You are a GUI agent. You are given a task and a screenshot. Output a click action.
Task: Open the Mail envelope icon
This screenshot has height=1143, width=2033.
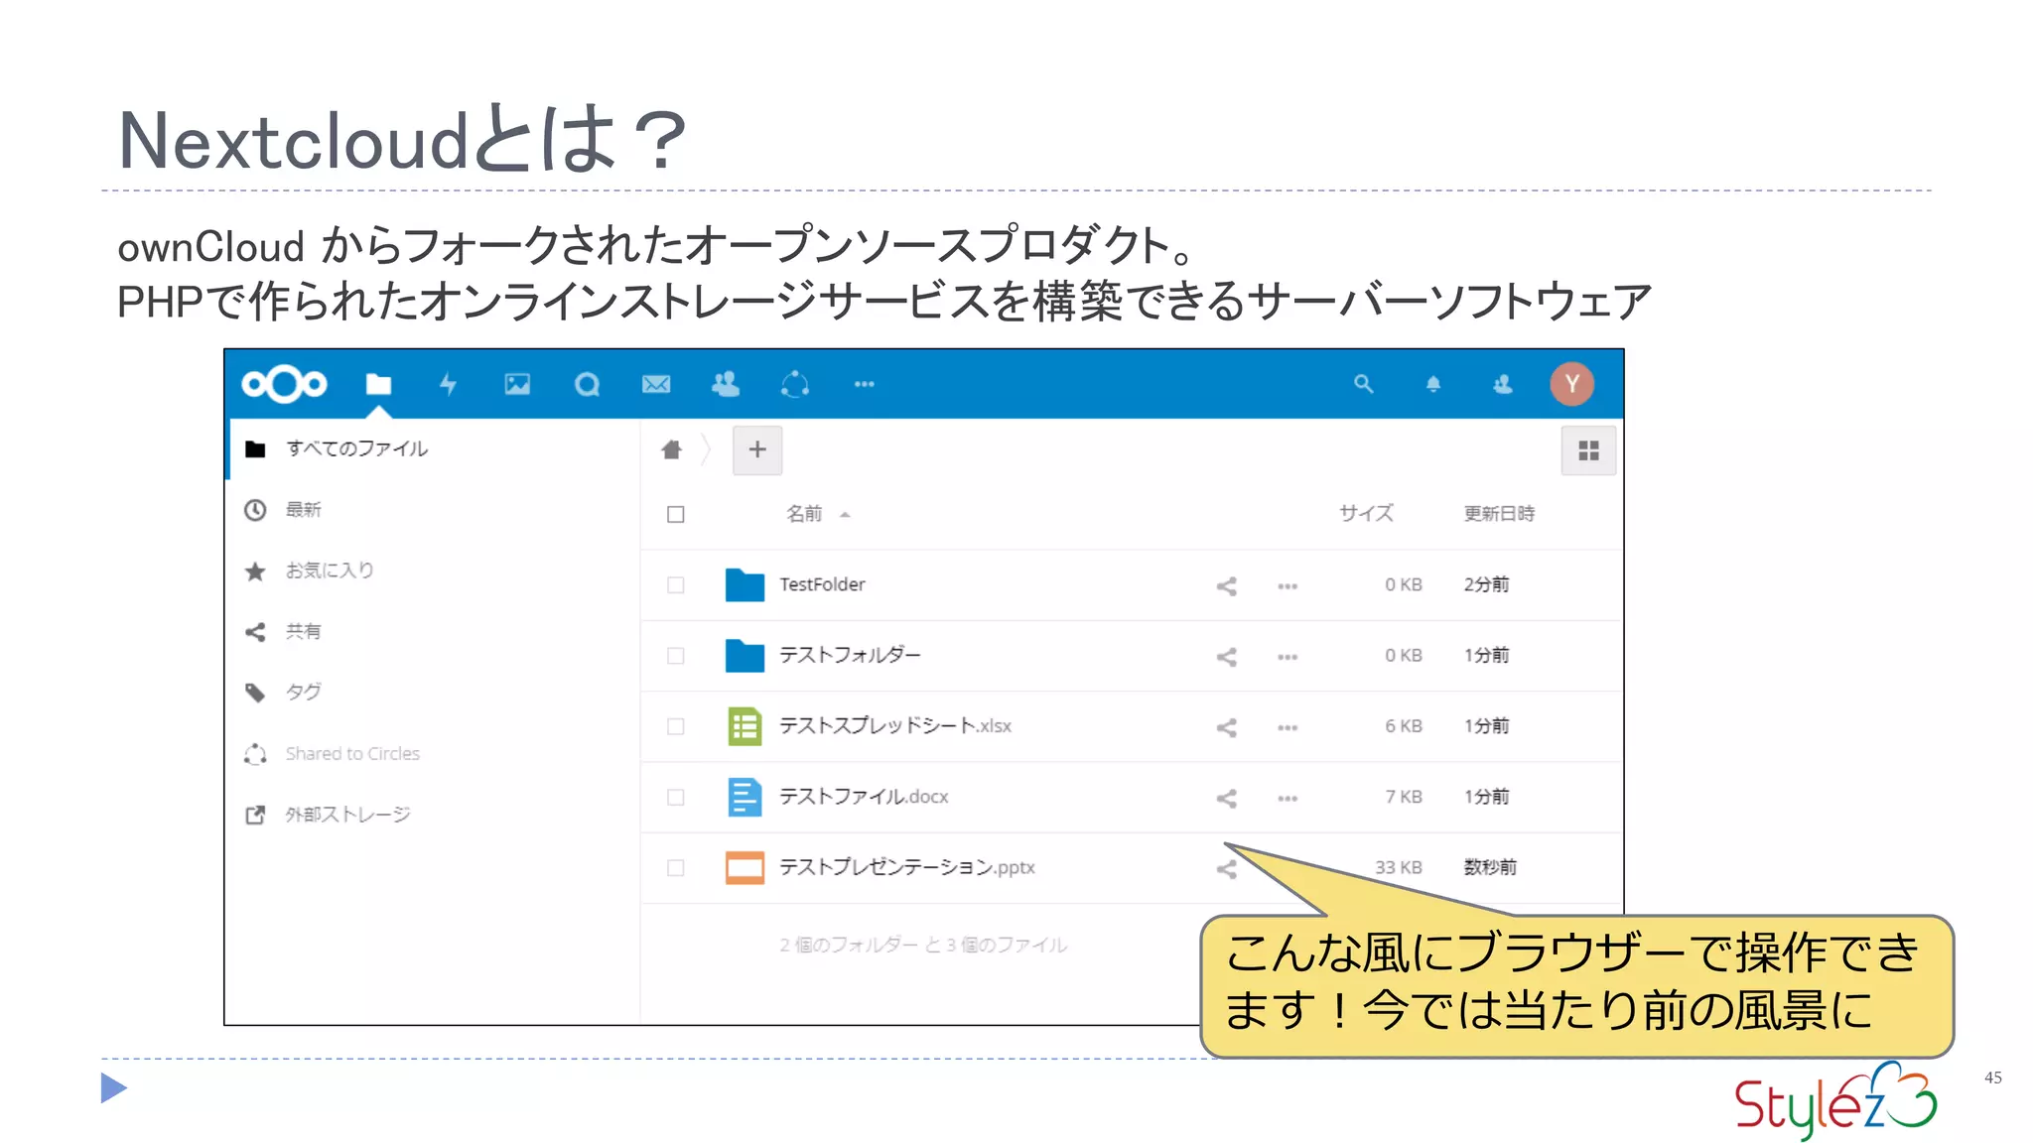(x=656, y=384)
